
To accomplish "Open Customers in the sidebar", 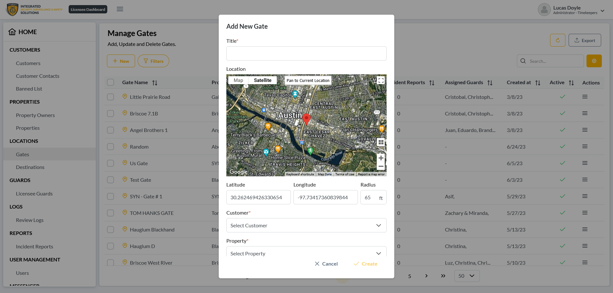I will coord(28,63).
